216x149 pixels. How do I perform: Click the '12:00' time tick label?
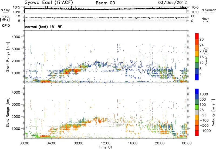click(106, 143)
